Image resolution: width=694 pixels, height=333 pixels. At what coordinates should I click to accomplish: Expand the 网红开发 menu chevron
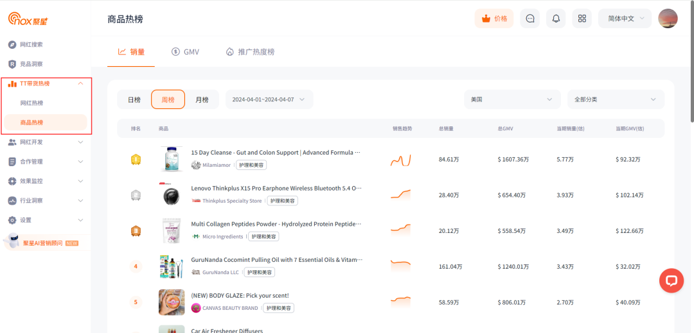click(80, 142)
